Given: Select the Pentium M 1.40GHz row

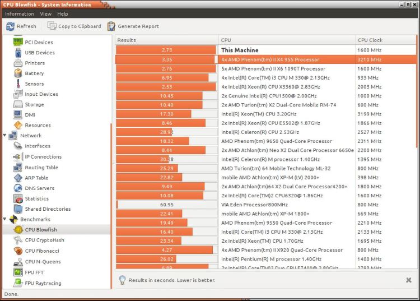Looking at the screenshot, I should [x=265, y=259].
